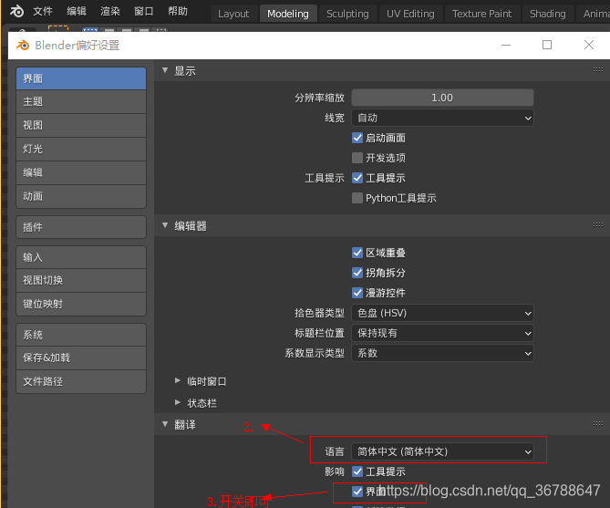Open the 线宽 dropdown
Image resolution: width=610 pixels, height=508 pixels.
442,118
